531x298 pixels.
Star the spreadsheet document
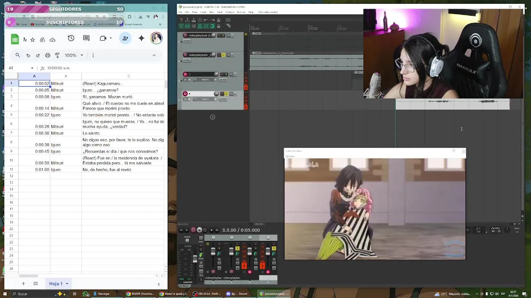33,40
